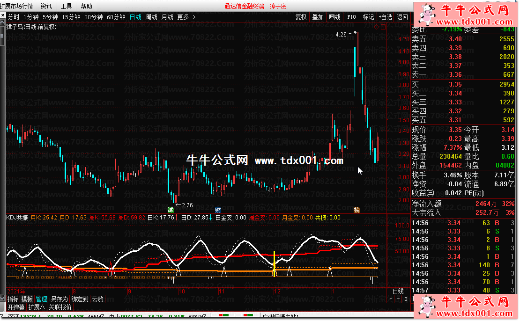Select the 日线 daily chart tab
The height and width of the screenshot is (321, 520).
[135, 17]
